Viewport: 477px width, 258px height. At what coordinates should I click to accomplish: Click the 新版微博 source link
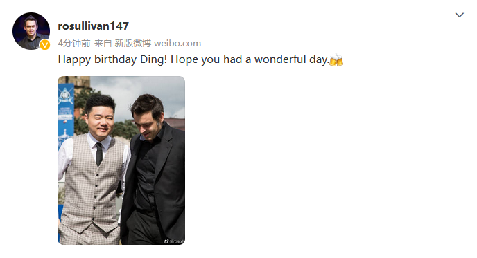point(132,43)
